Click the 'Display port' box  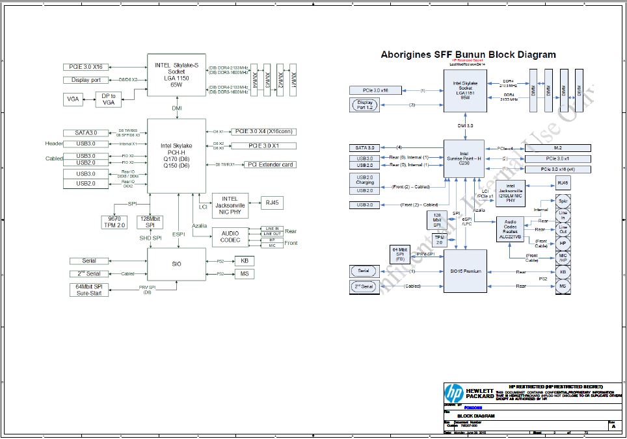click(86, 80)
